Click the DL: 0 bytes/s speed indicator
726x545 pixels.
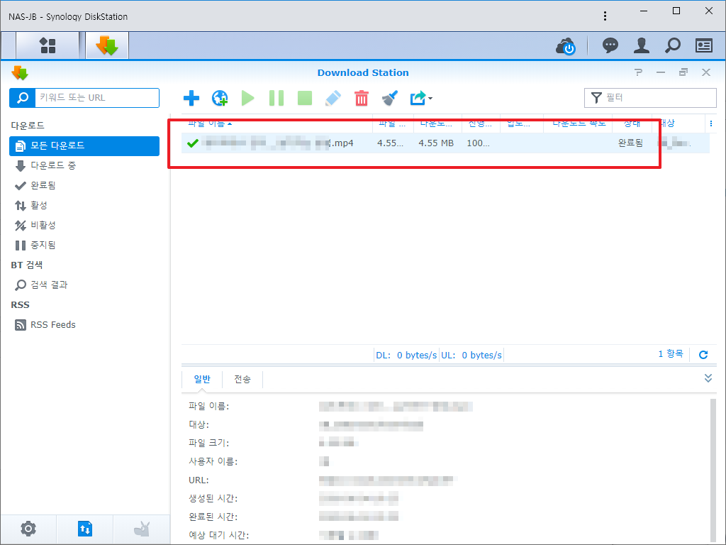click(x=406, y=355)
